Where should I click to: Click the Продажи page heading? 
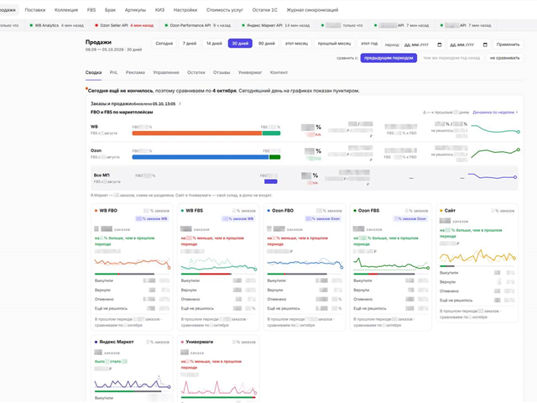click(98, 42)
